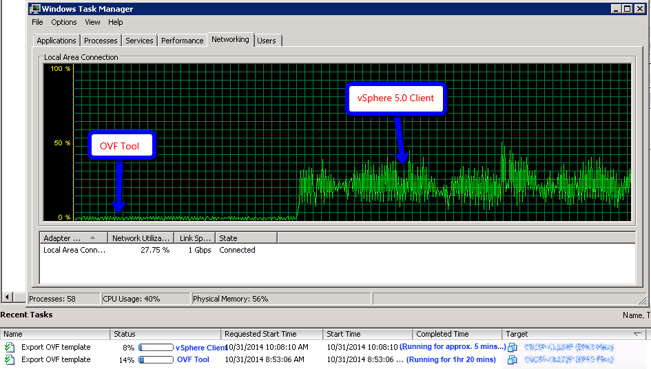Screen dimensions: 651x369
Task: Click second Export OVF template task icon
Action: coord(9,359)
